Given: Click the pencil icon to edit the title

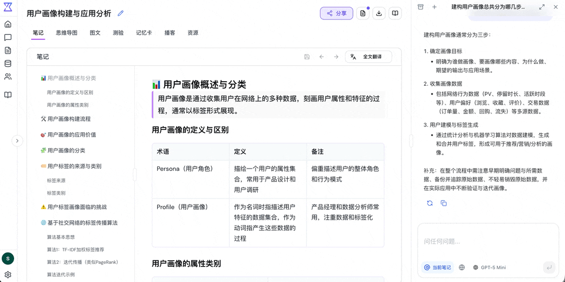Looking at the screenshot, I should click(x=121, y=14).
